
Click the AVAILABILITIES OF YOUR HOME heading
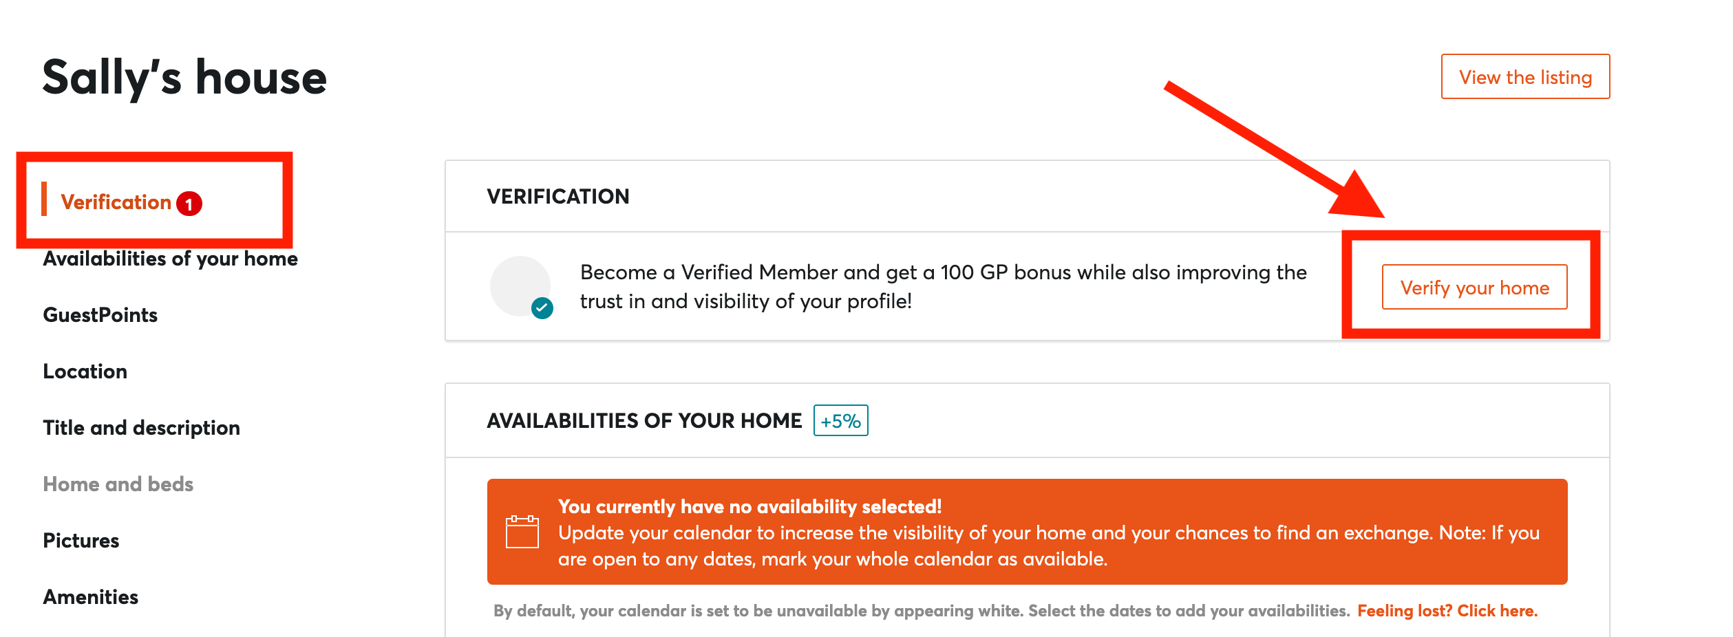click(x=644, y=420)
